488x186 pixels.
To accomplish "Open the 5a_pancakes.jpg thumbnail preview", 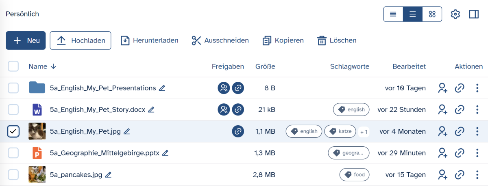I will tap(37, 175).
